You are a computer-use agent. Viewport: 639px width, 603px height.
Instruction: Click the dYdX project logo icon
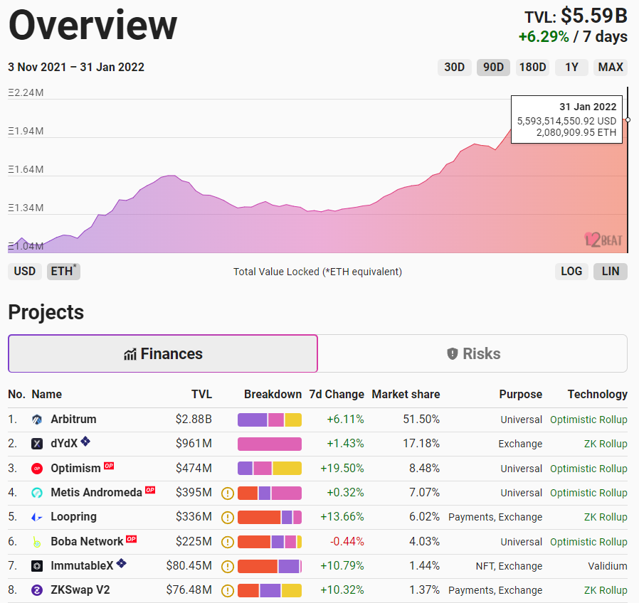[x=38, y=444]
